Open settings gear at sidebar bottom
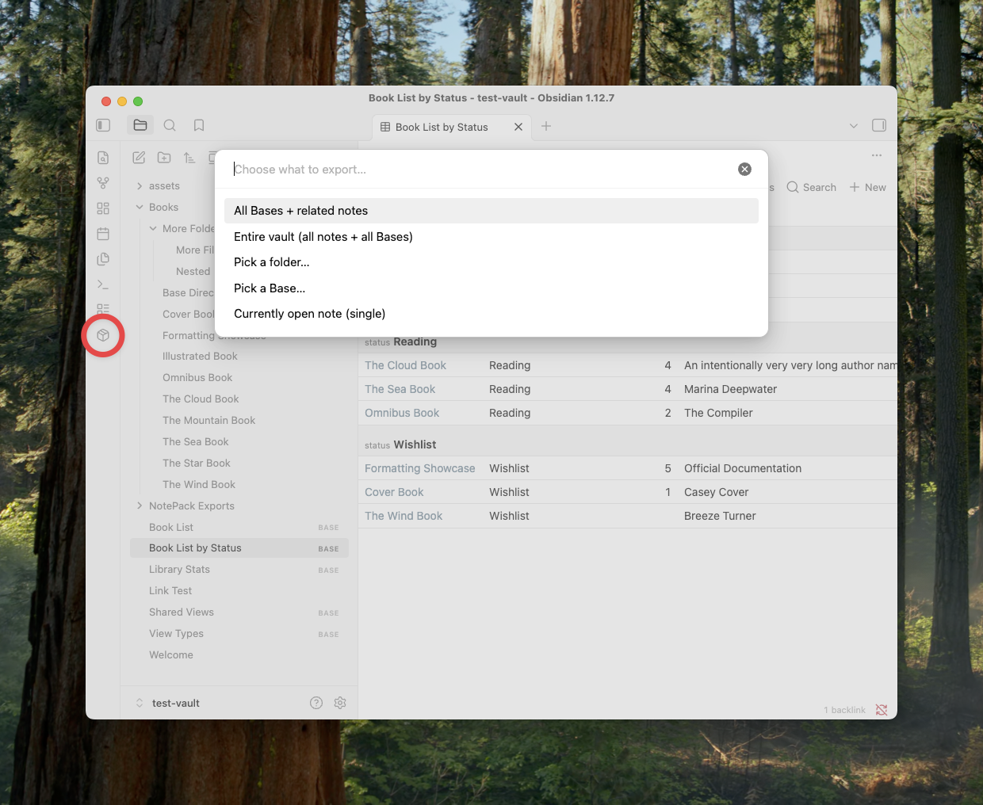This screenshot has height=805, width=983. click(x=340, y=703)
